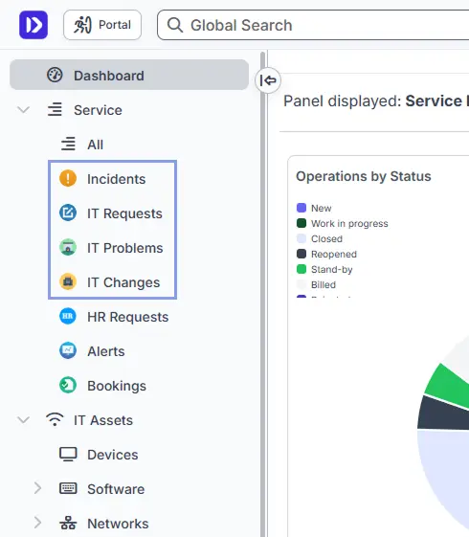Viewport: 469px width, 537px height.
Task: Click the green Bookings icon
Action: pos(68,385)
